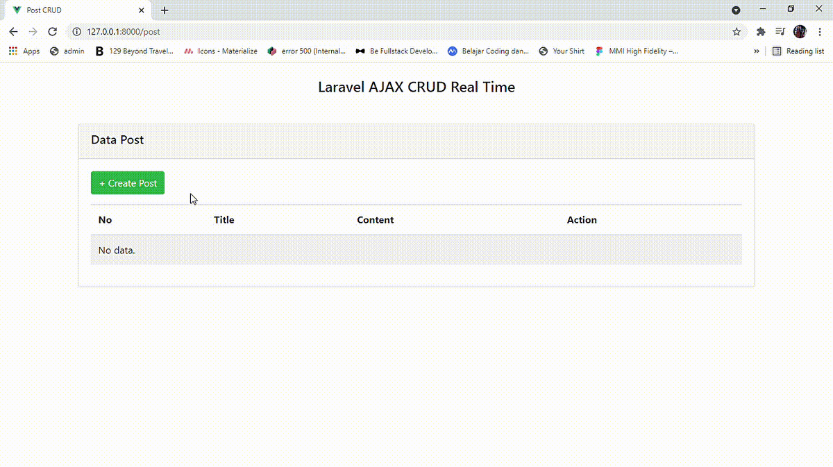Expand hidden bookmarks with the chevron
The image size is (833, 467).
click(757, 51)
